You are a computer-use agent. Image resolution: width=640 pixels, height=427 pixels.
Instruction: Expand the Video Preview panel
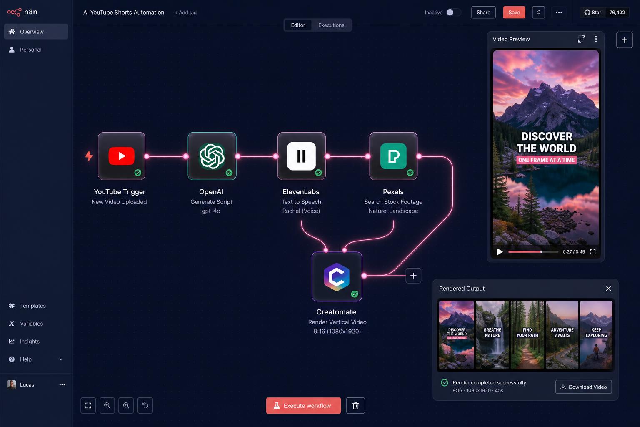pos(581,39)
